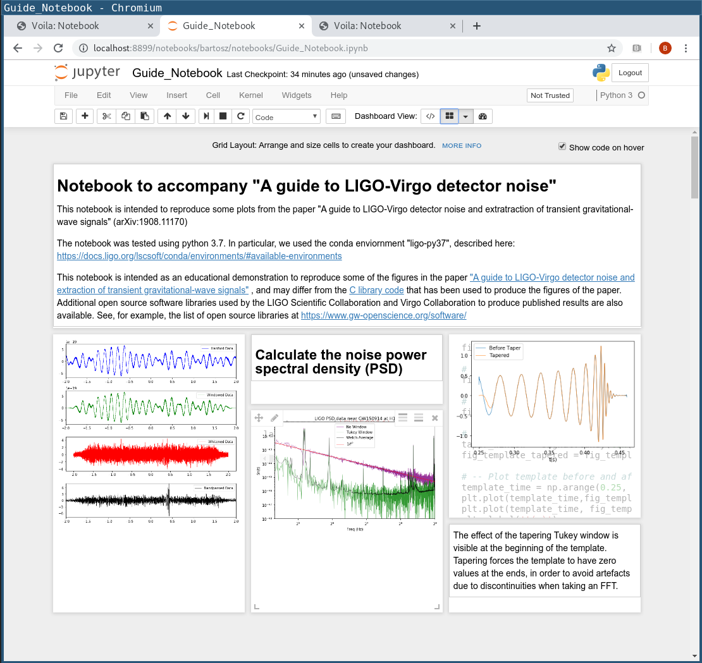Click the browser back arrow
This screenshot has width=702, height=663.
point(18,48)
